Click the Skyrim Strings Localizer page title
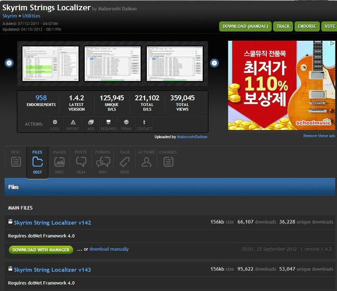This screenshot has height=291, width=337. pos(46,8)
